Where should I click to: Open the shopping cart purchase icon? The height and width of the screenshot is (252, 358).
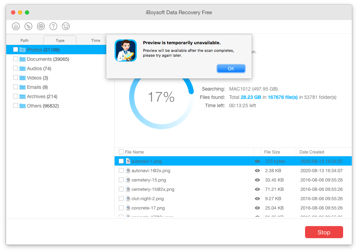pos(66,26)
